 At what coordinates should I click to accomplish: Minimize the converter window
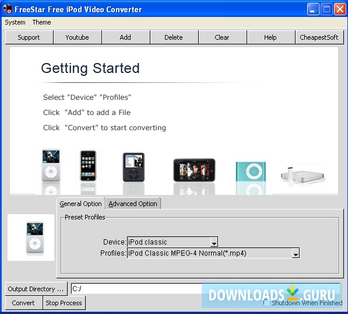(x=312, y=9)
